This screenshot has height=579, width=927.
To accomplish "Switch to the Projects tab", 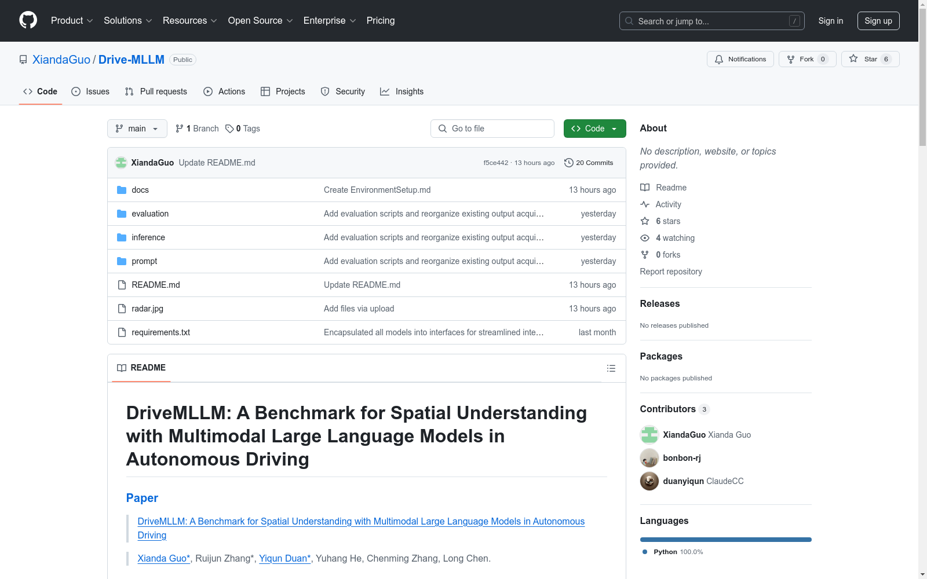I will (x=283, y=91).
